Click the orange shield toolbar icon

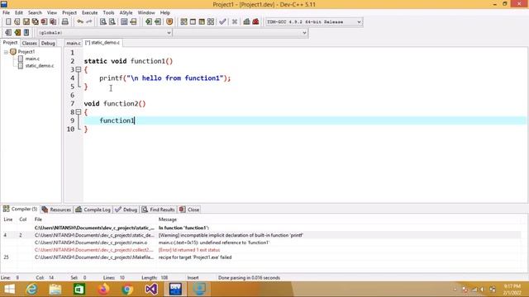(169, 22)
